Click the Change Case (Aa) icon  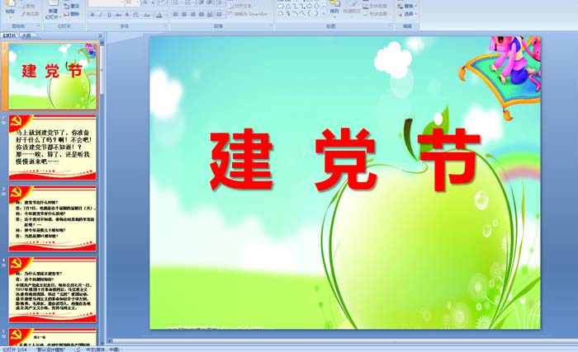point(147,15)
